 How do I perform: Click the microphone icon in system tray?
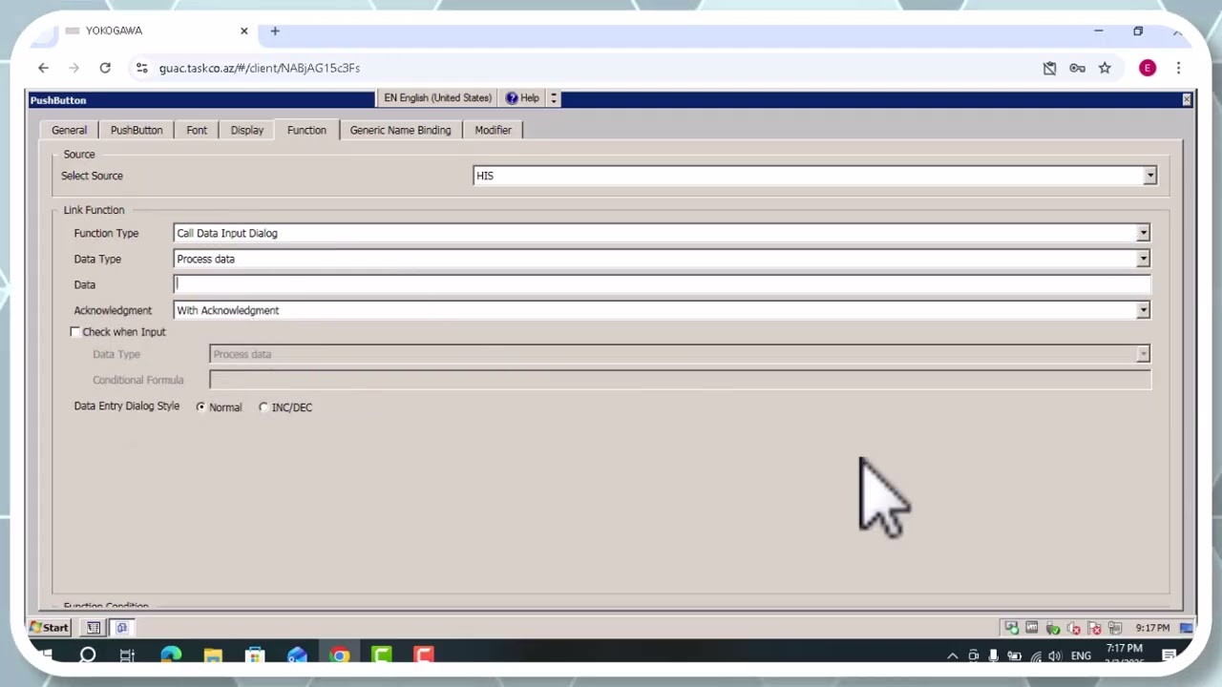point(994,656)
